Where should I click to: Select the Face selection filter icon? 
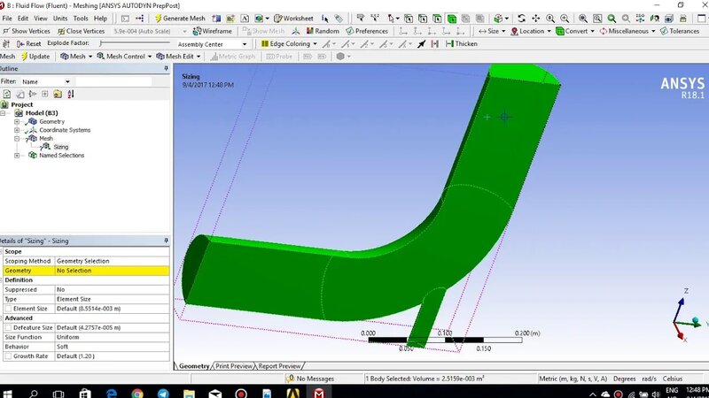click(437, 19)
